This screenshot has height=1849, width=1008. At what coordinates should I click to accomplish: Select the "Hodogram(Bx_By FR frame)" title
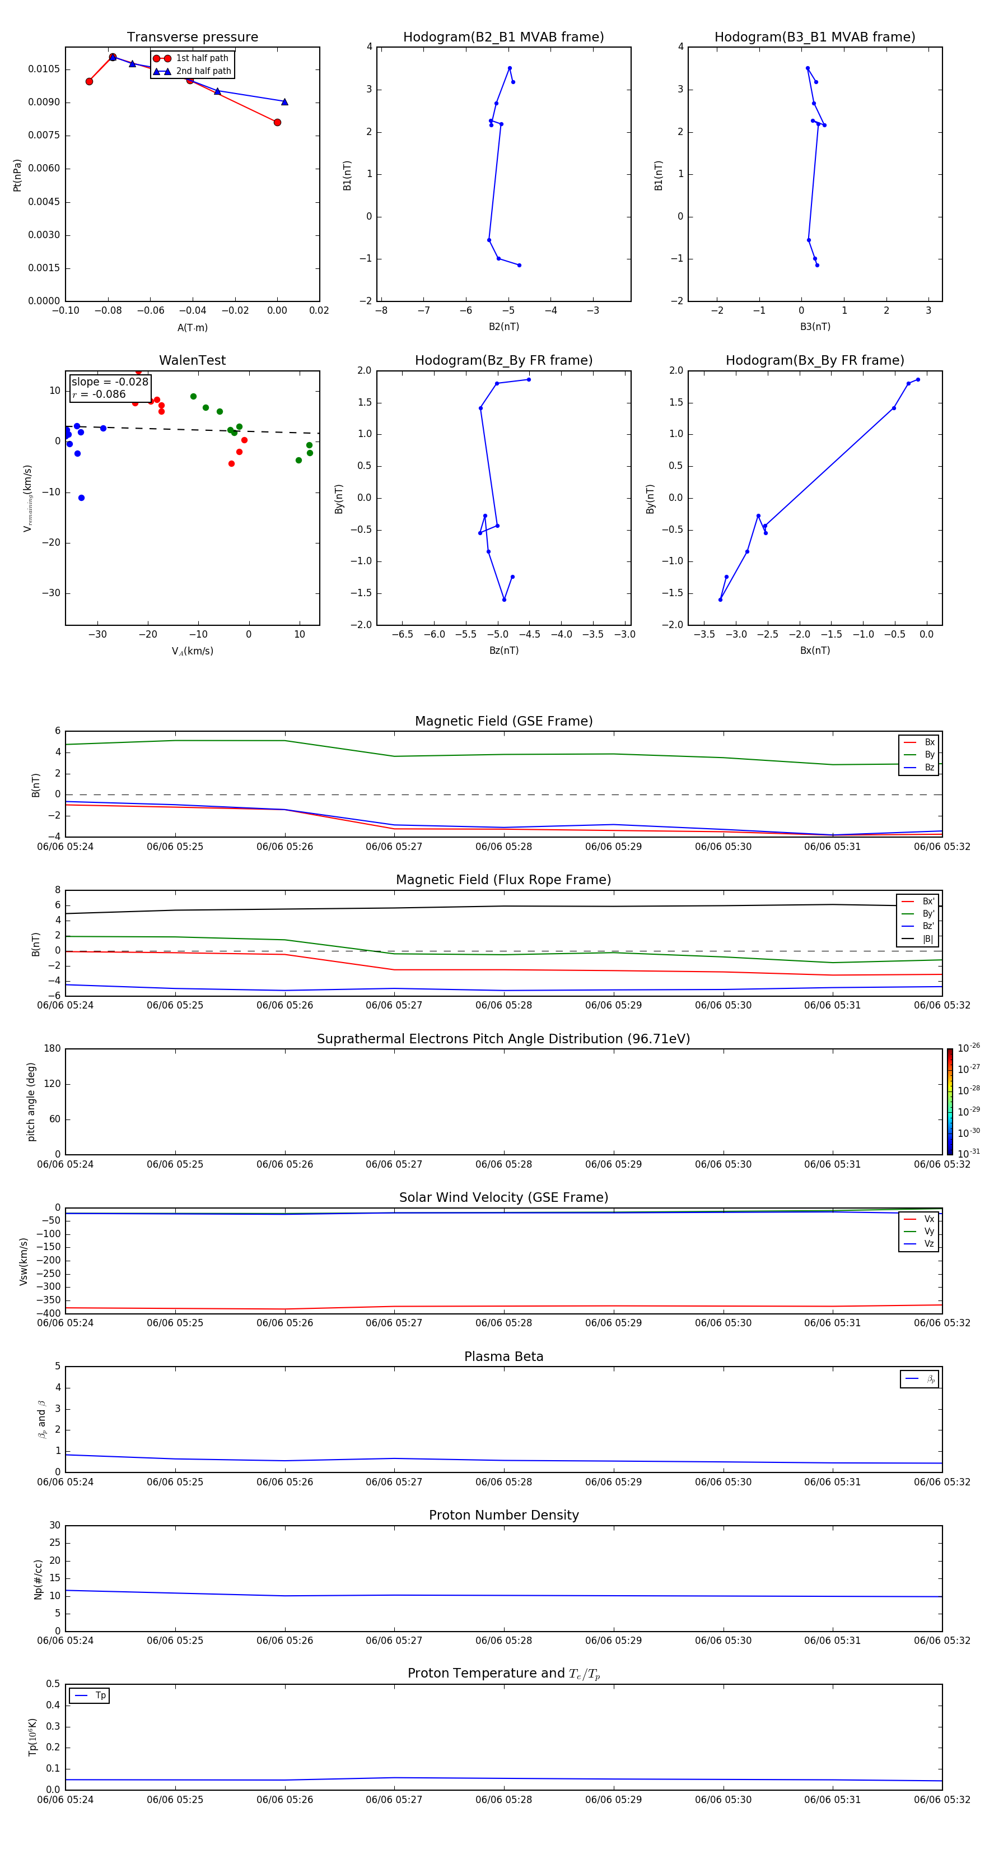[815, 360]
